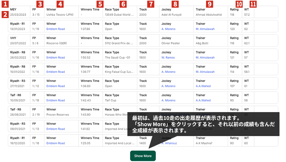
Task: Open A. Moreno jockey link in 15/01/2022 row
Action: pos(168,72)
